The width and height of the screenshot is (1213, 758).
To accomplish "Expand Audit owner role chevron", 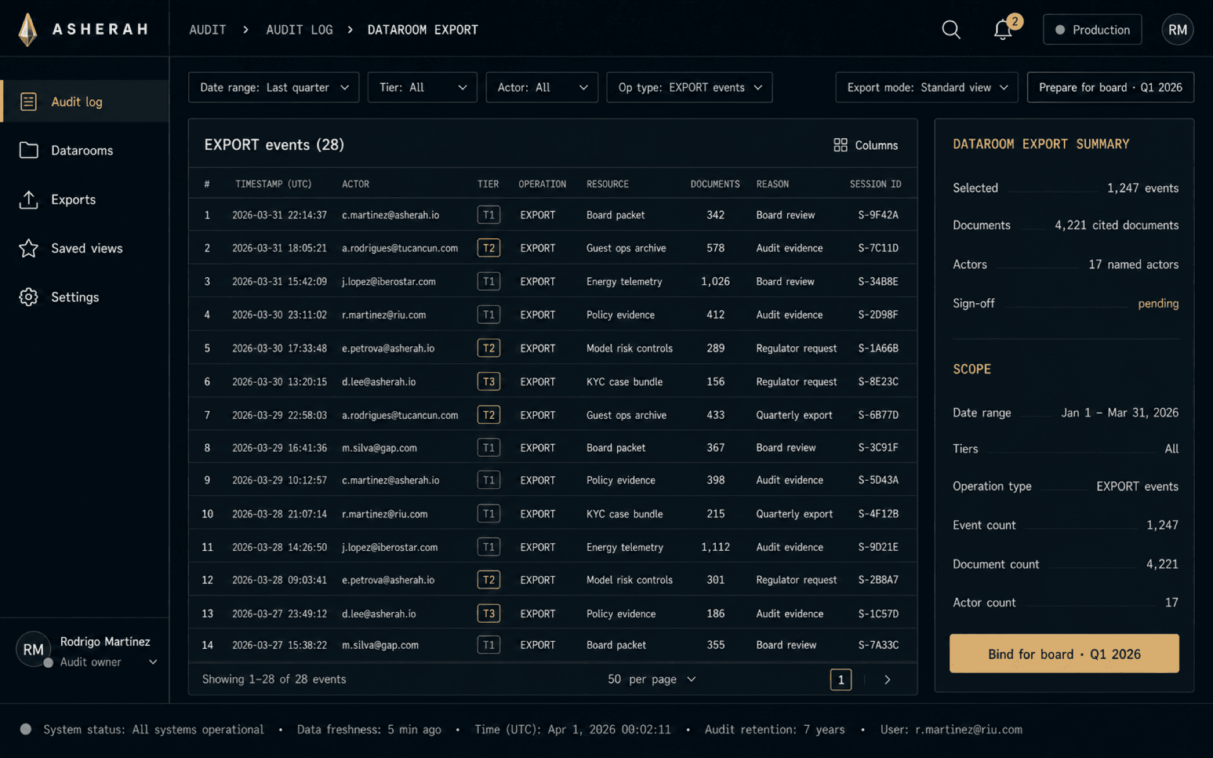I will click(153, 662).
